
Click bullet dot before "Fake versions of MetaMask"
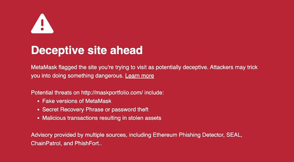click(x=38, y=101)
